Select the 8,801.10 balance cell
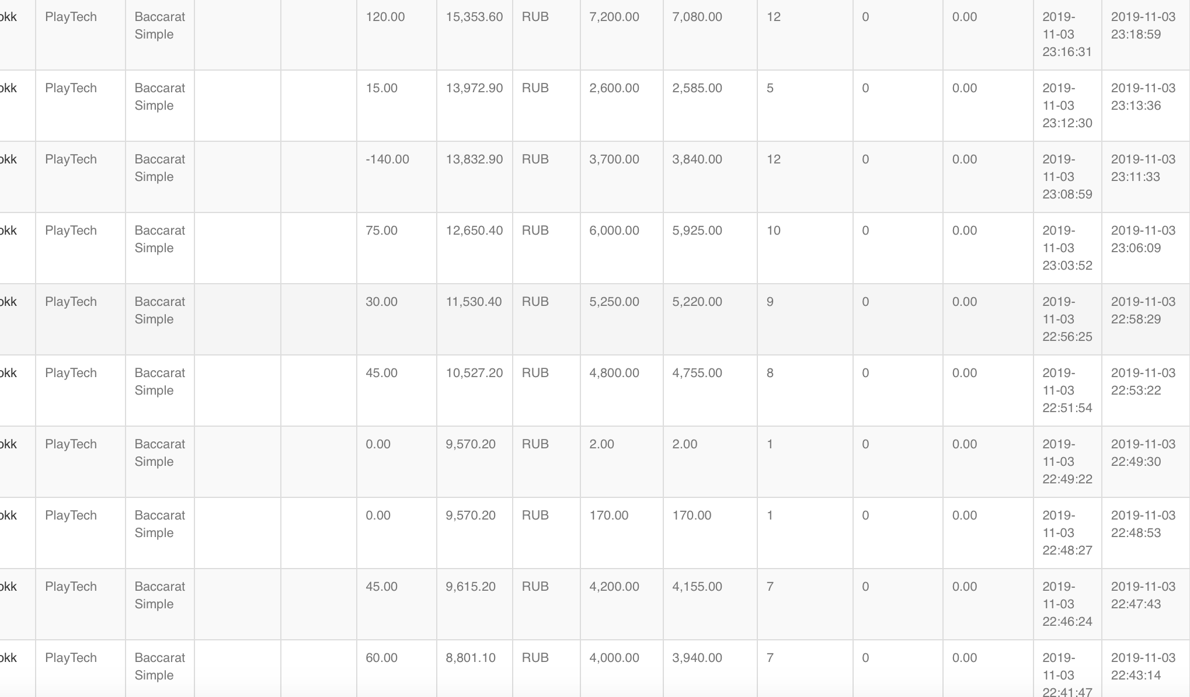Screen dimensions: 1190x697 click(x=471, y=658)
